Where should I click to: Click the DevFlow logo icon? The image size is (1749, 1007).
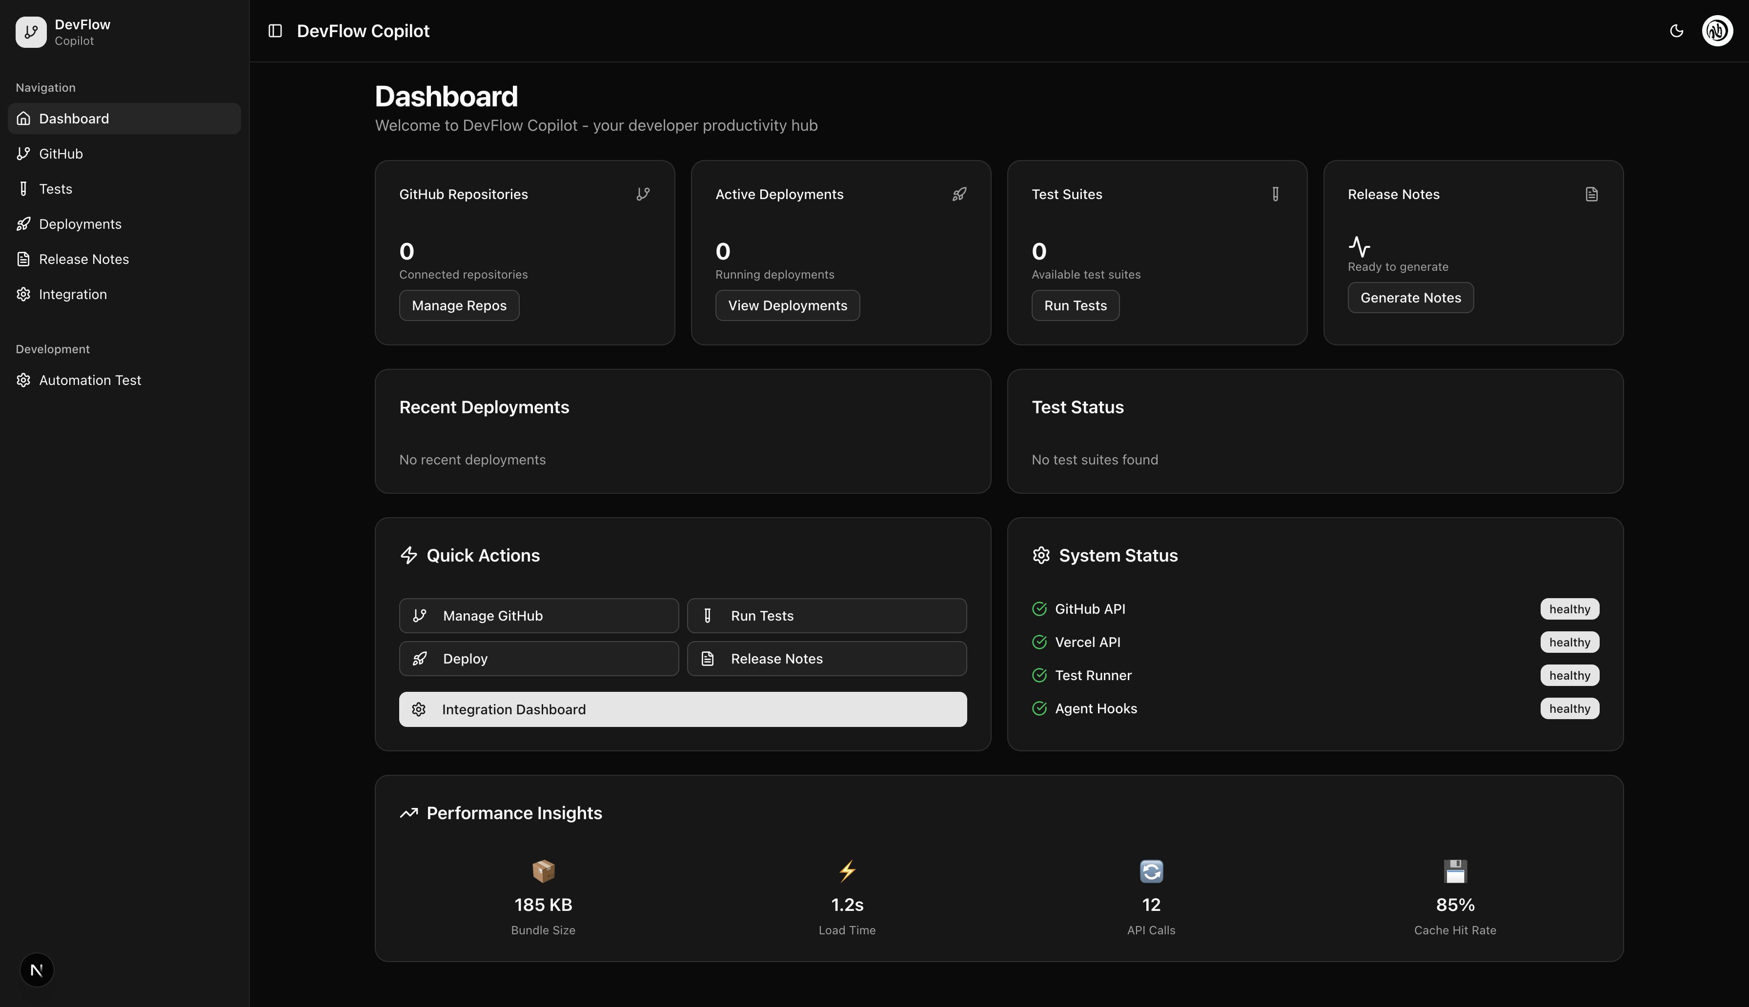31,32
